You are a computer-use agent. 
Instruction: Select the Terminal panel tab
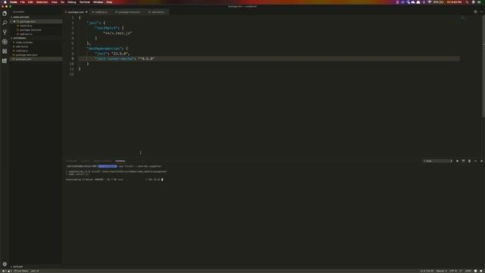(120, 161)
